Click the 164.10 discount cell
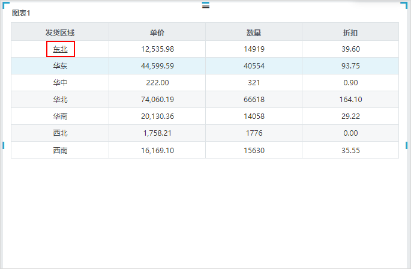 point(350,100)
